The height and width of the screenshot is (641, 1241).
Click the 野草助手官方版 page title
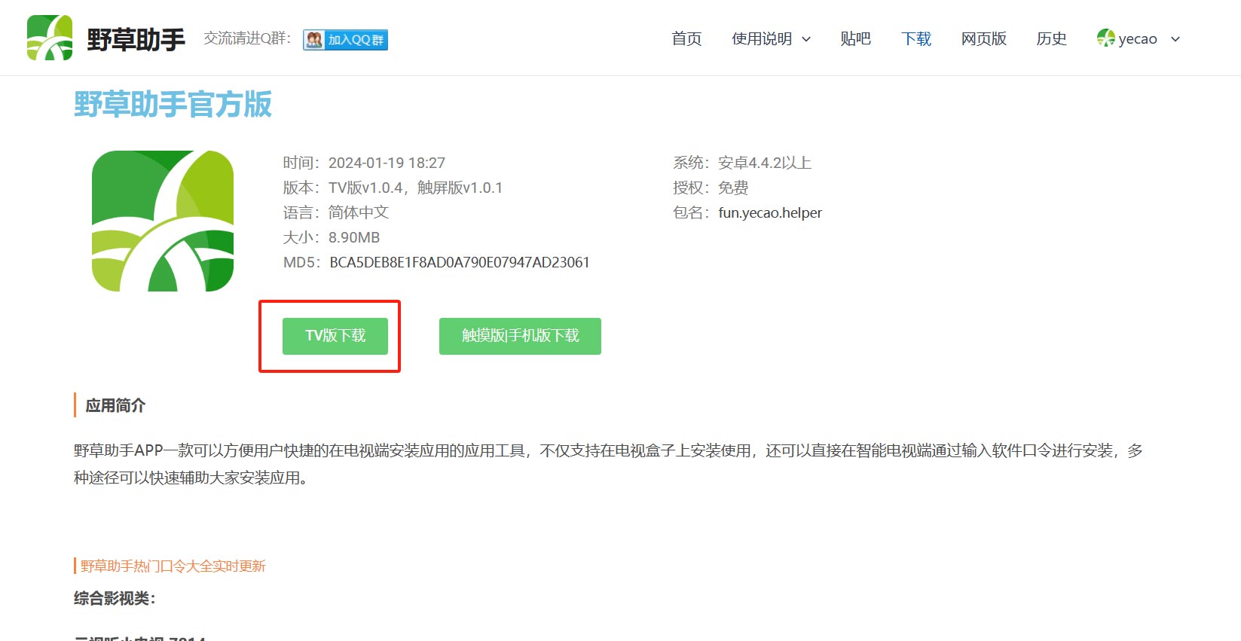click(x=173, y=104)
